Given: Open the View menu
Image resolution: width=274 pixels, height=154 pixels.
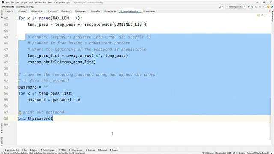Looking at the screenshot, I should tap(17, 3).
